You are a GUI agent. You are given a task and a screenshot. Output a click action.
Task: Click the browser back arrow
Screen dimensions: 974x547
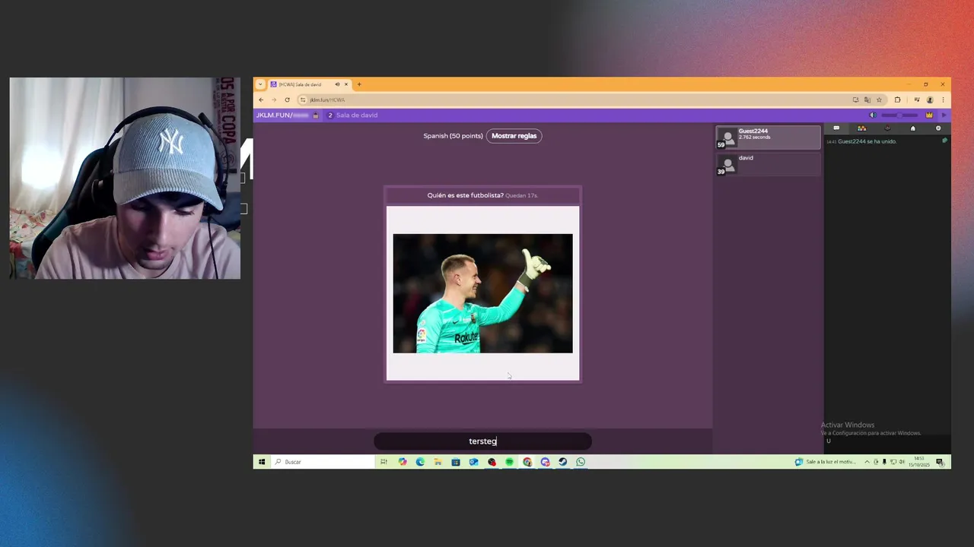coord(261,100)
